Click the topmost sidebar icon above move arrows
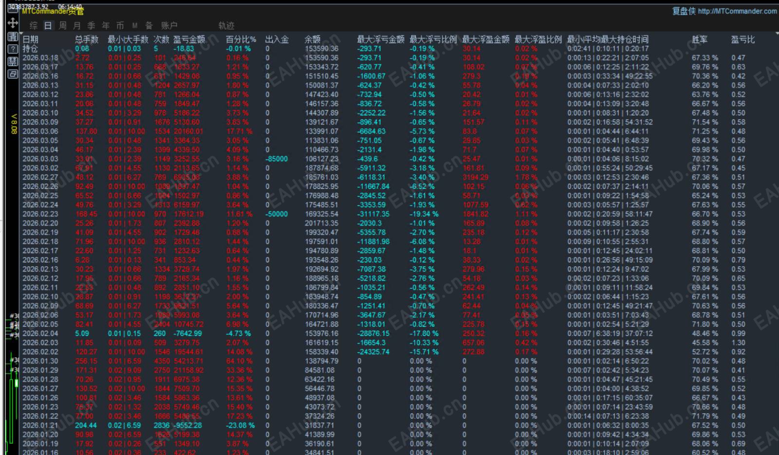The height and width of the screenshot is (455, 779). click(13, 8)
